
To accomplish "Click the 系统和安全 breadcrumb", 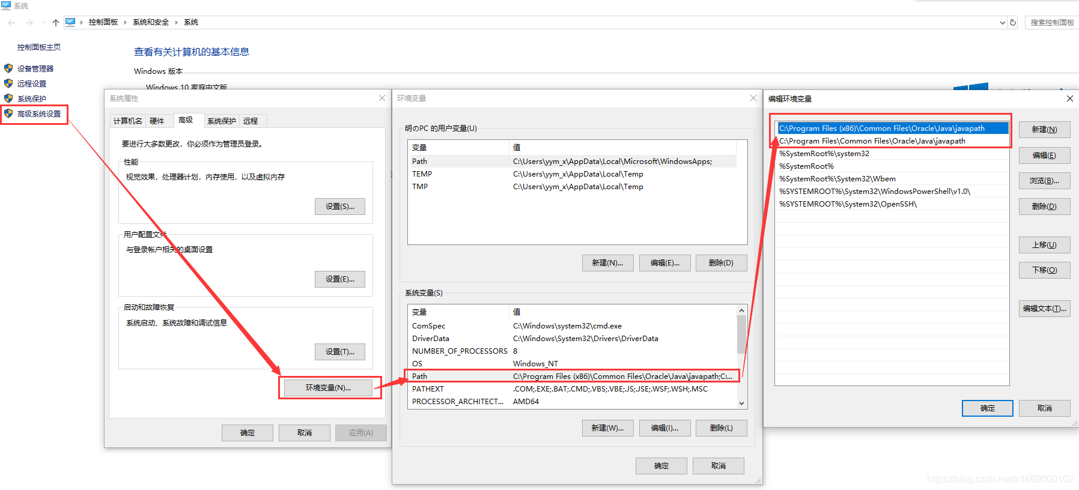I will coord(151,22).
